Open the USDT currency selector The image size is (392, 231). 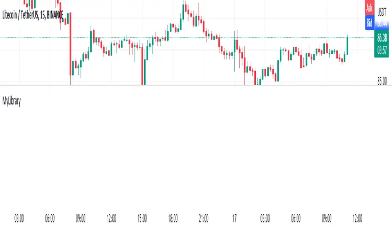pyautogui.click(x=382, y=12)
